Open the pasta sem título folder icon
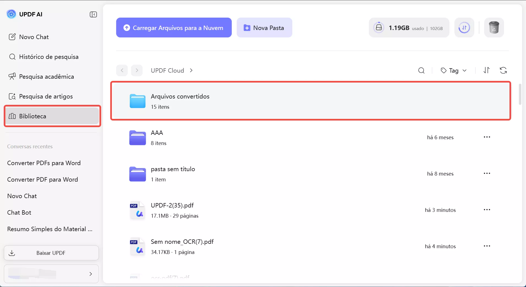526x287 pixels. coord(138,174)
